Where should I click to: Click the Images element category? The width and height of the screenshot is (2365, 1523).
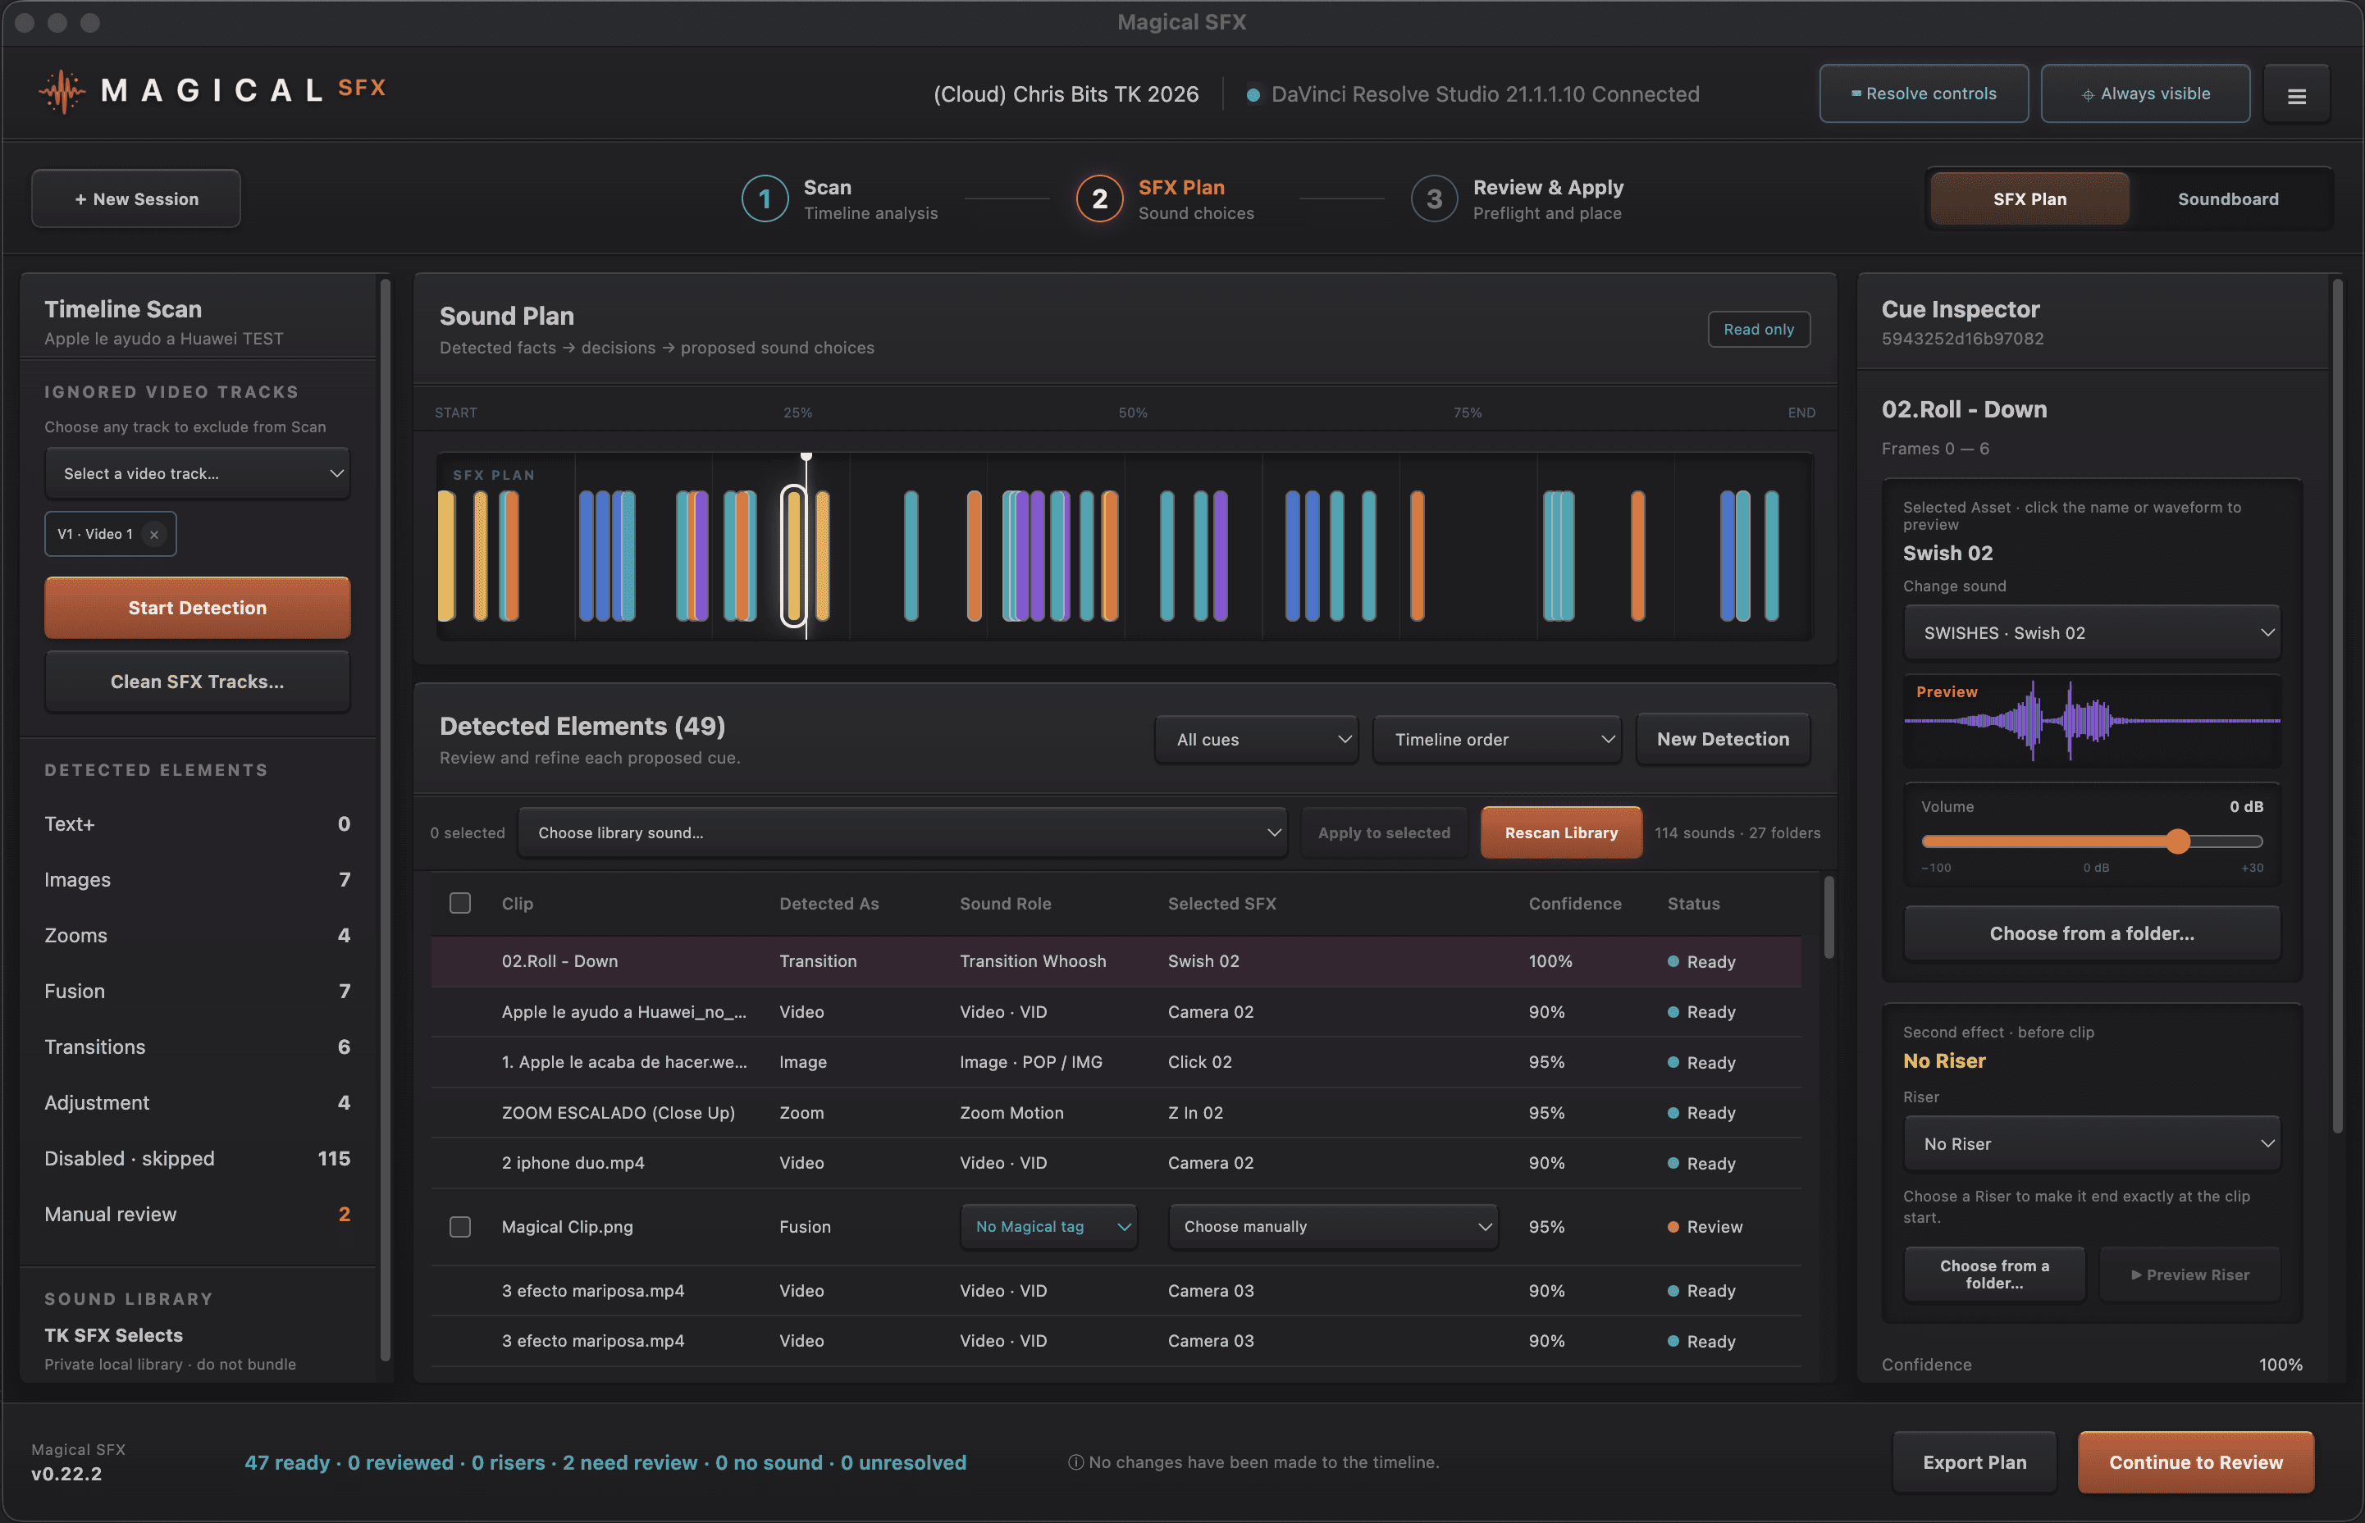coord(197,879)
